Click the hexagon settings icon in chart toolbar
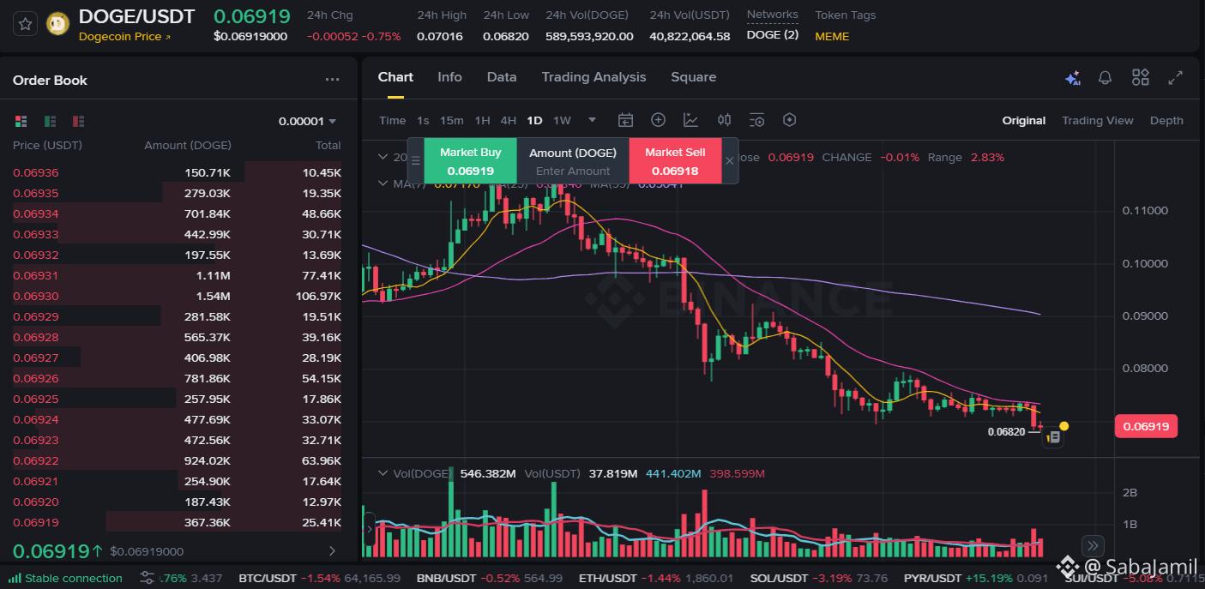Image resolution: width=1205 pixels, height=589 pixels. (x=790, y=120)
